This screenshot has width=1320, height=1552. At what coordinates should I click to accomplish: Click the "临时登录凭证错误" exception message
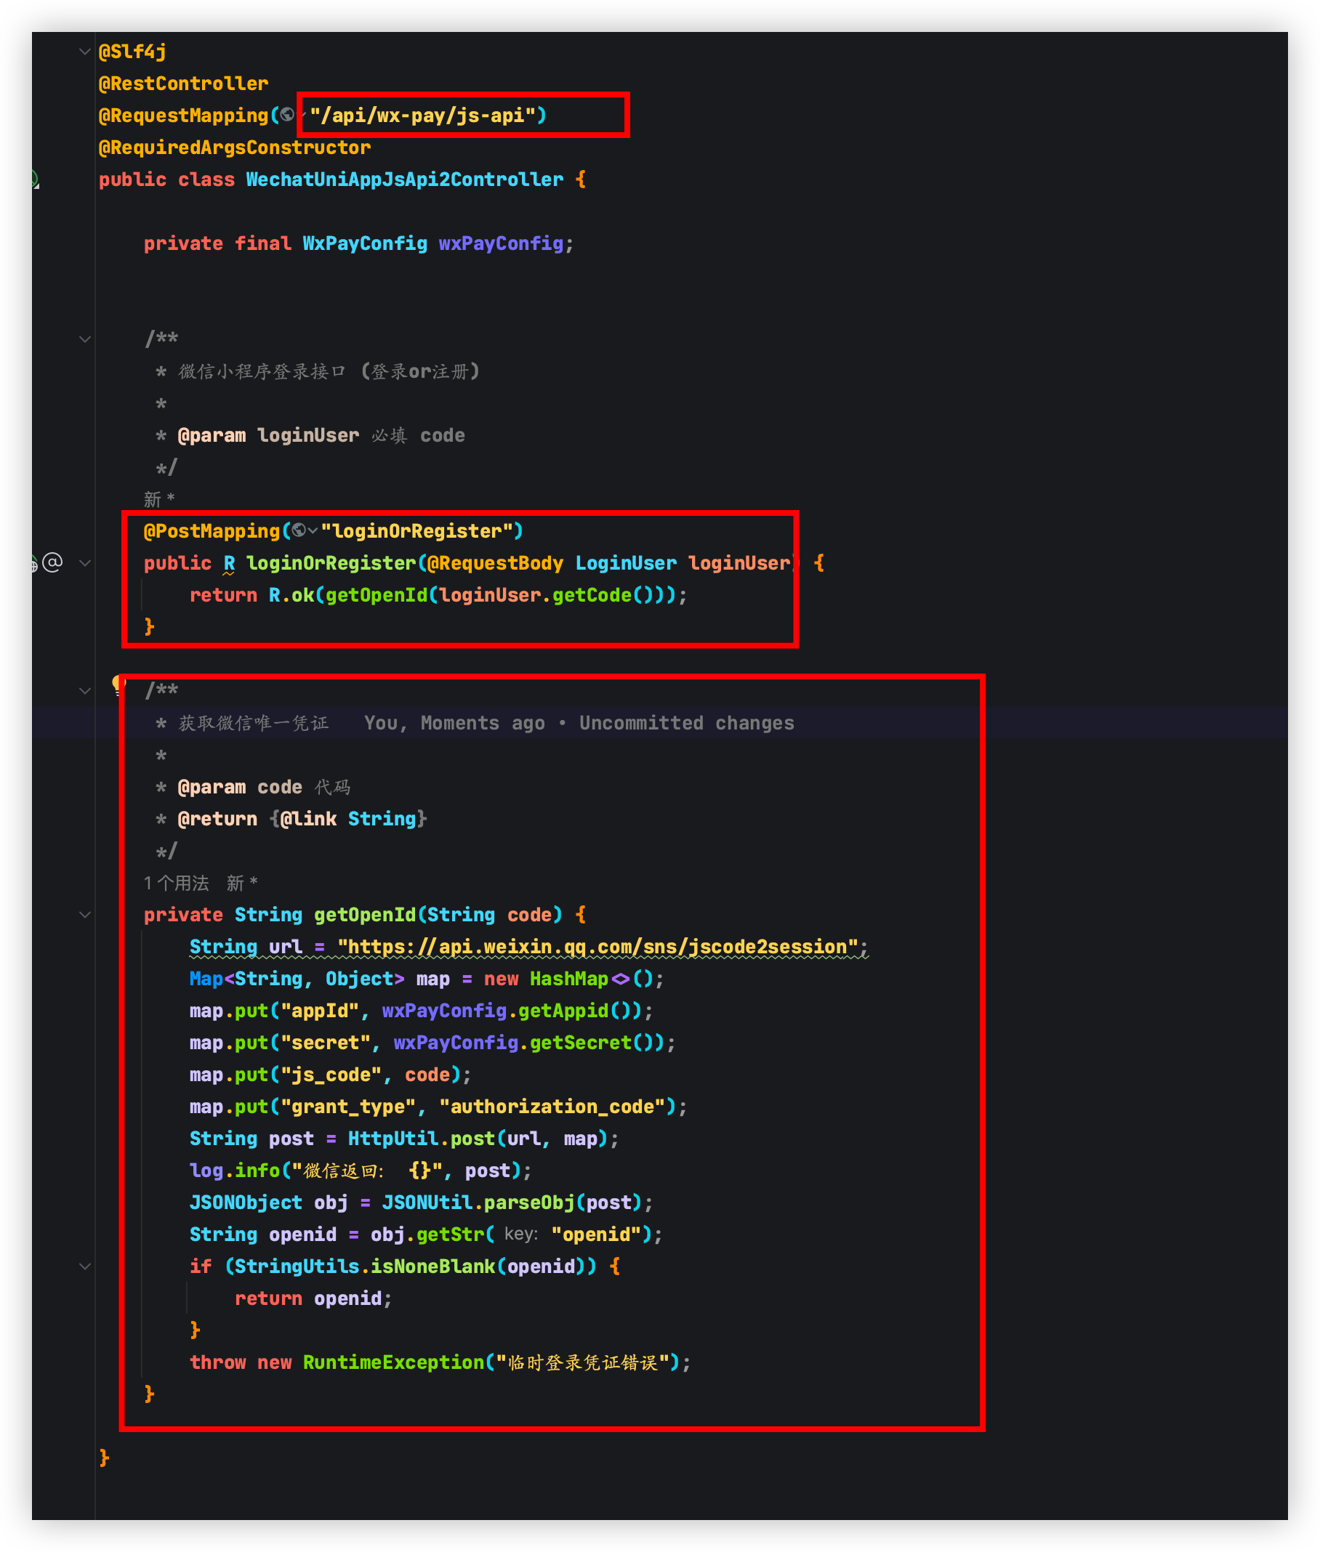pos(582,1362)
